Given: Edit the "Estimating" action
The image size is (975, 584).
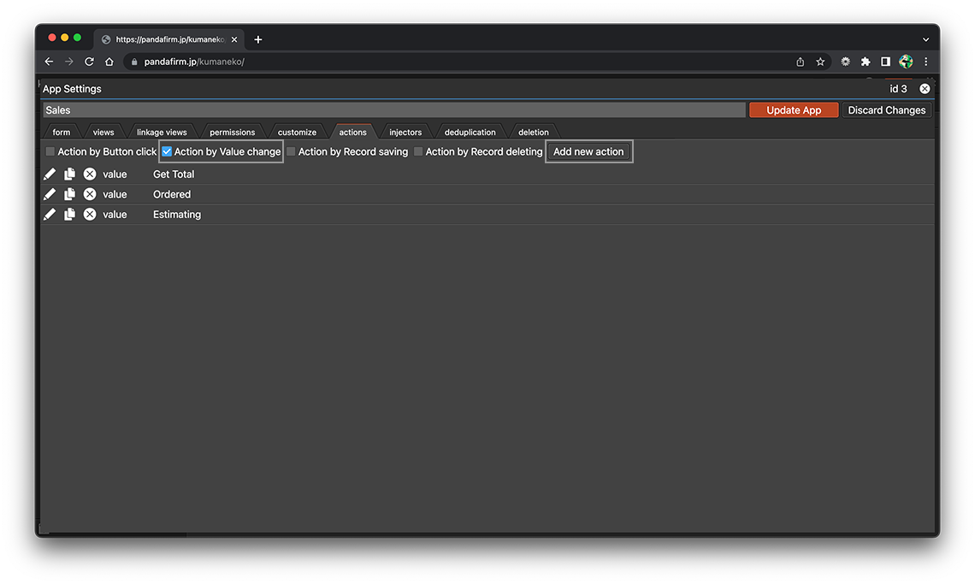Looking at the screenshot, I should [x=49, y=214].
